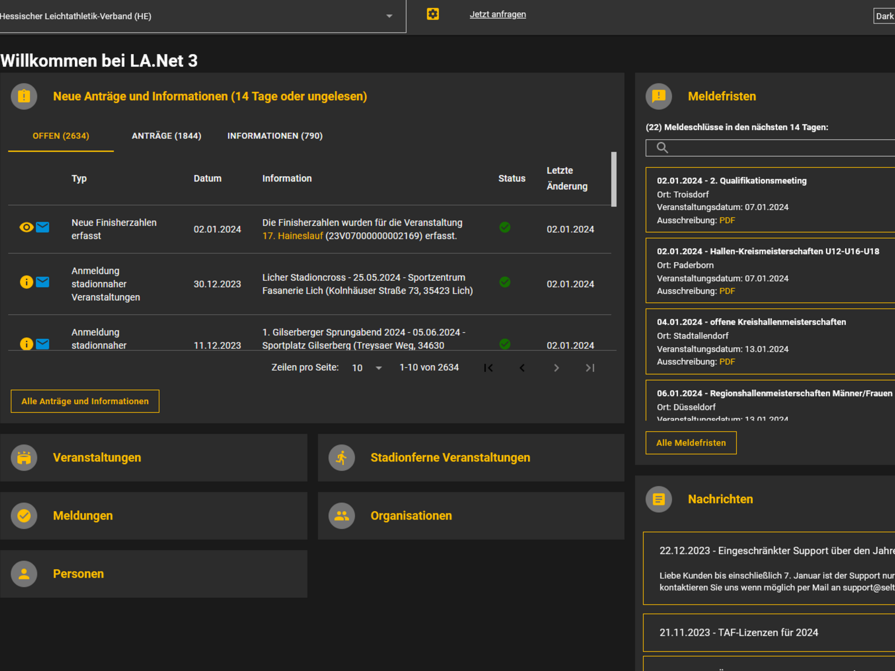
Task: Open the Veranstaltungen section
Action: [x=154, y=457]
